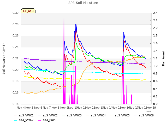Click the 0.22 left axis value
Viewport: 167px width, 125px height.
point(16,58)
